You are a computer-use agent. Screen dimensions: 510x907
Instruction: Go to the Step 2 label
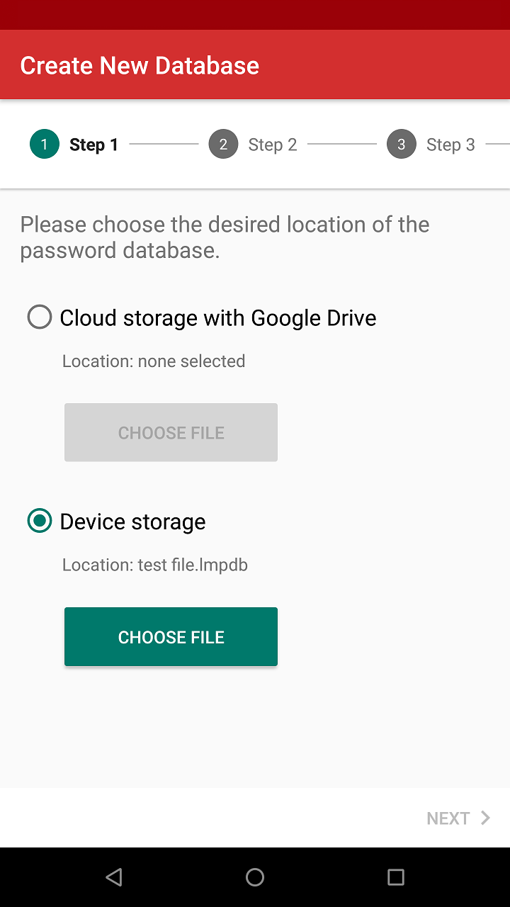273,145
